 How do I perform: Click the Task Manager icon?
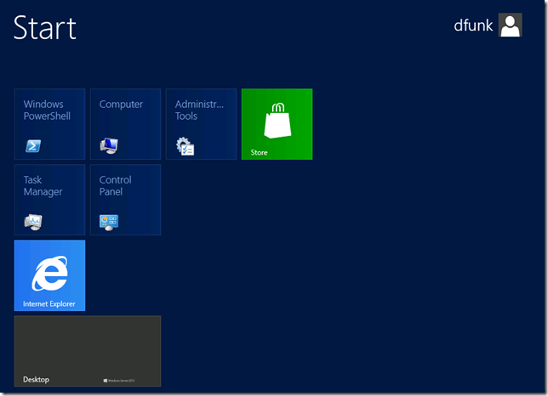(x=33, y=222)
